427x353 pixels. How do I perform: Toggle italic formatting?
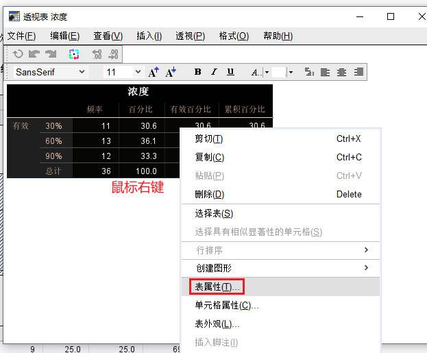[214, 72]
